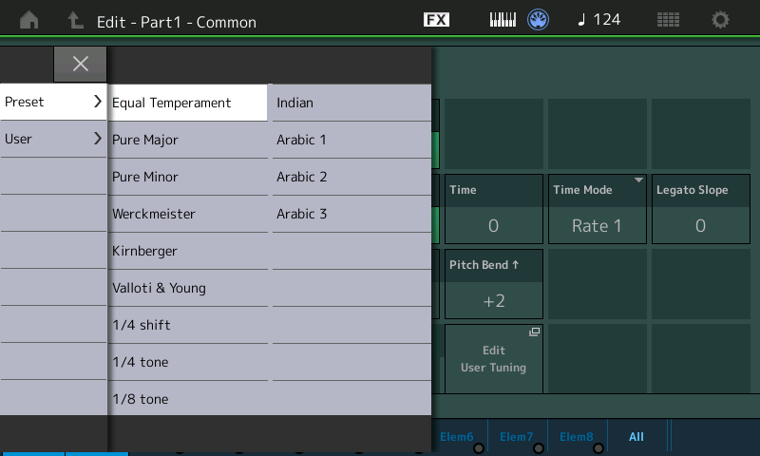Image resolution: width=760 pixels, height=456 pixels.
Task: Open the FX settings icon
Action: tap(436, 20)
